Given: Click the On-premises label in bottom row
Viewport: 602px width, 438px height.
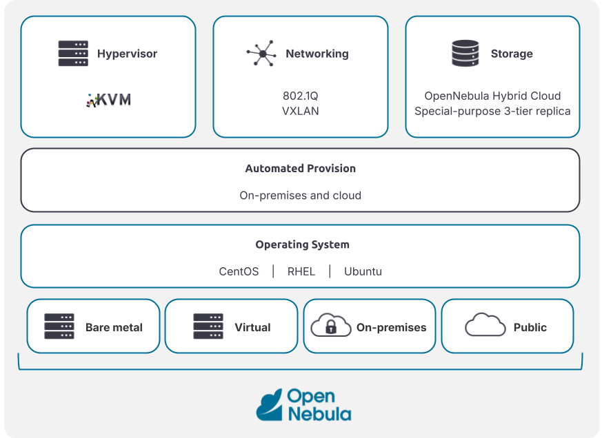Looking at the screenshot, I should (392, 327).
